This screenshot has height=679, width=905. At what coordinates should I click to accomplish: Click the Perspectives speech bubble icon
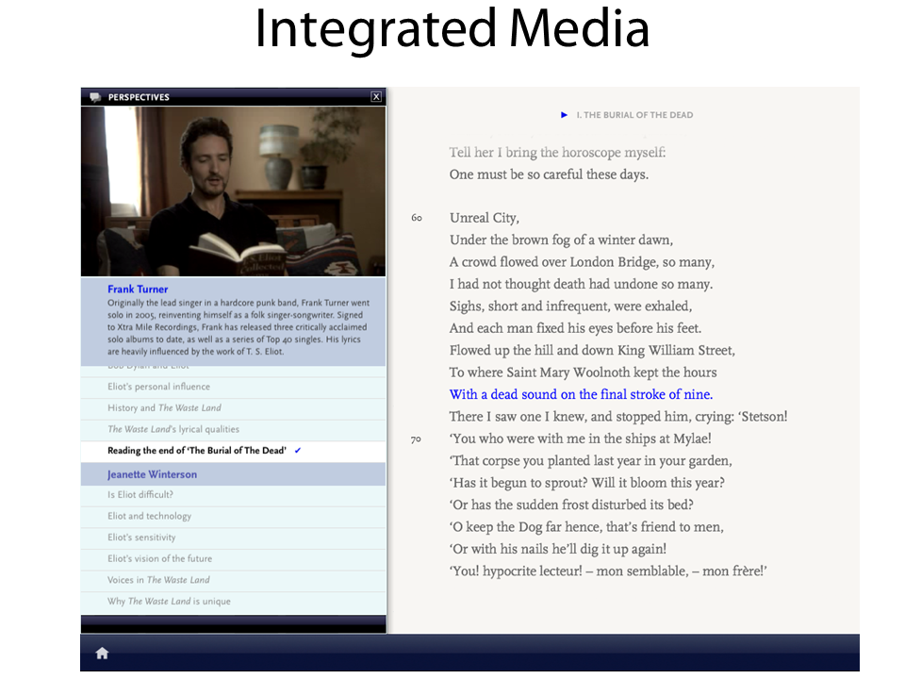coord(95,97)
